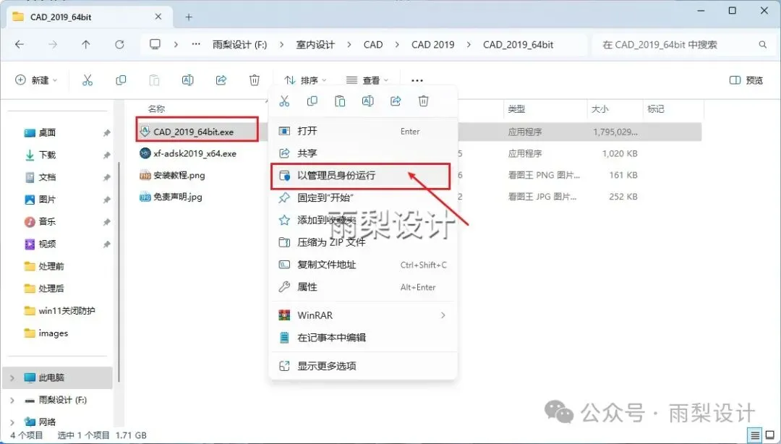Screen dimensions: 781x444
Task: Choose 添加到收藏夹 in the context menu
Action: point(363,220)
